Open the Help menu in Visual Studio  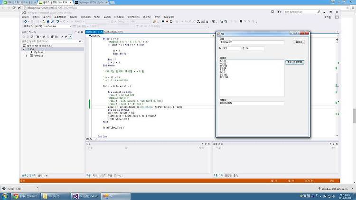point(169,17)
